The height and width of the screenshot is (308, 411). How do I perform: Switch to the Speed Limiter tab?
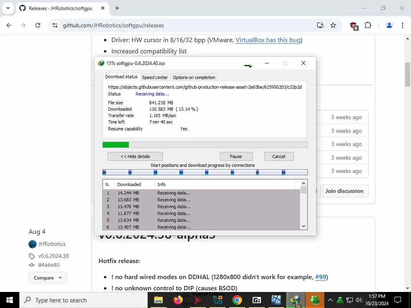155,77
